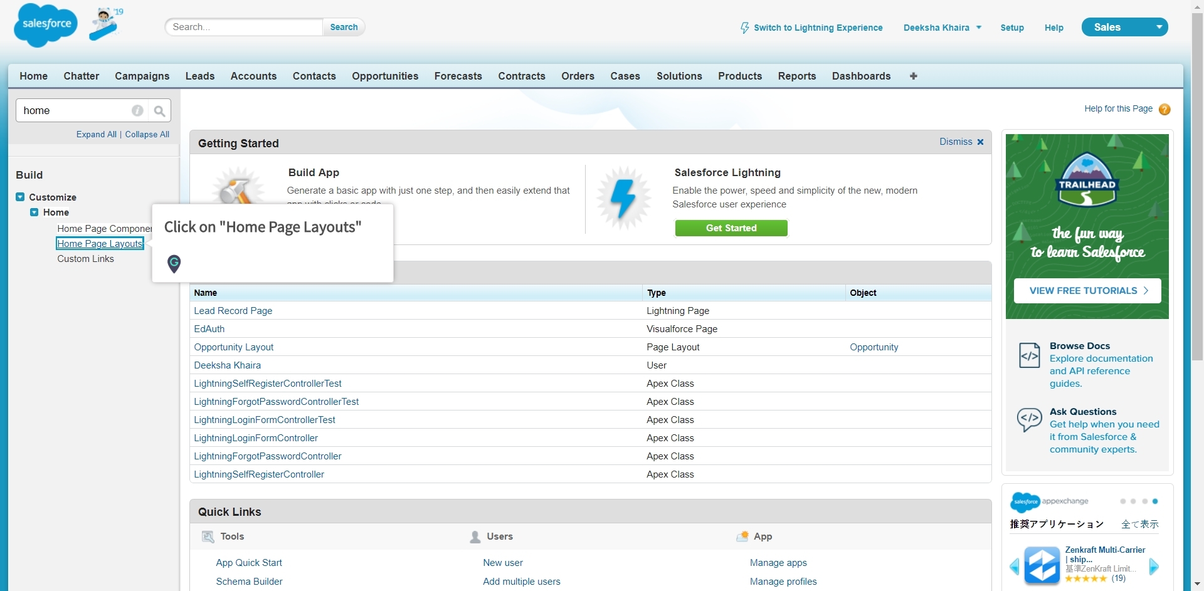
Task: Click the Trailhead logo badge
Action: pos(1087,180)
